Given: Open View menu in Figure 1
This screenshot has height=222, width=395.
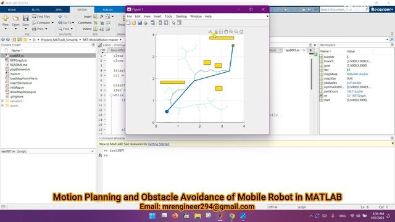Looking at the screenshot, I should coord(147,17).
